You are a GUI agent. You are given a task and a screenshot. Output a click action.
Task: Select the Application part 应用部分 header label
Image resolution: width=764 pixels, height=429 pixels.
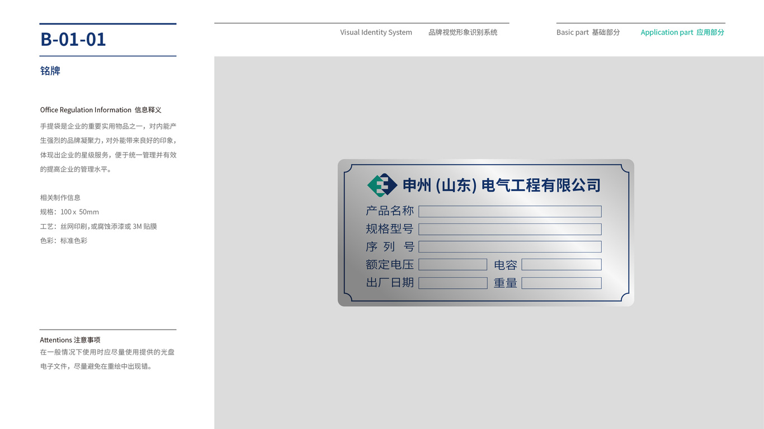coord(682,32)
